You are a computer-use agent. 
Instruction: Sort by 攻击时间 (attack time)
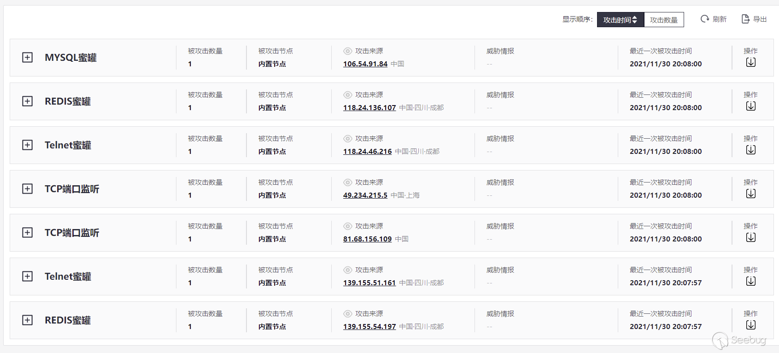[617, 20]
